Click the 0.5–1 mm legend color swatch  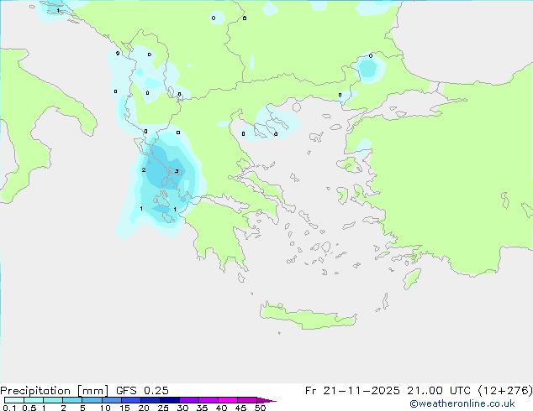[x=34, y=400]
